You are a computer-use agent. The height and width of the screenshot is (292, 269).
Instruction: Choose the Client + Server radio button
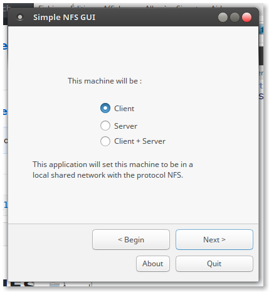click(105, 141)
